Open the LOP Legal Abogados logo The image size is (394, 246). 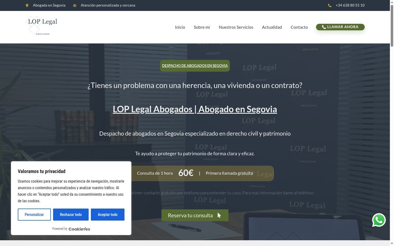point(42,26)
